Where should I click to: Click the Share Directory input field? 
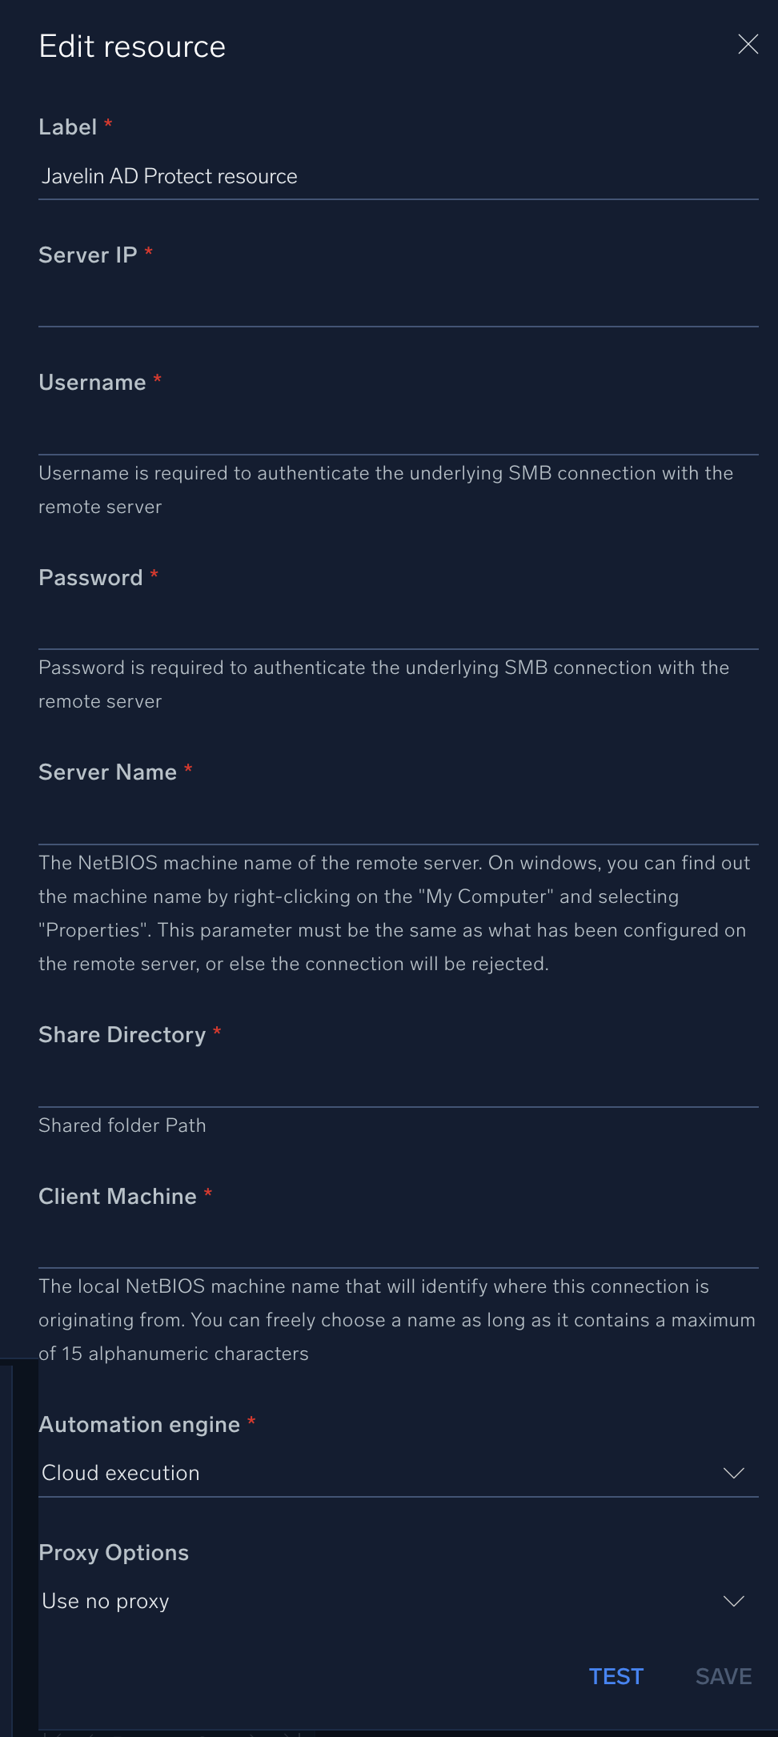tap(398, 1085)
